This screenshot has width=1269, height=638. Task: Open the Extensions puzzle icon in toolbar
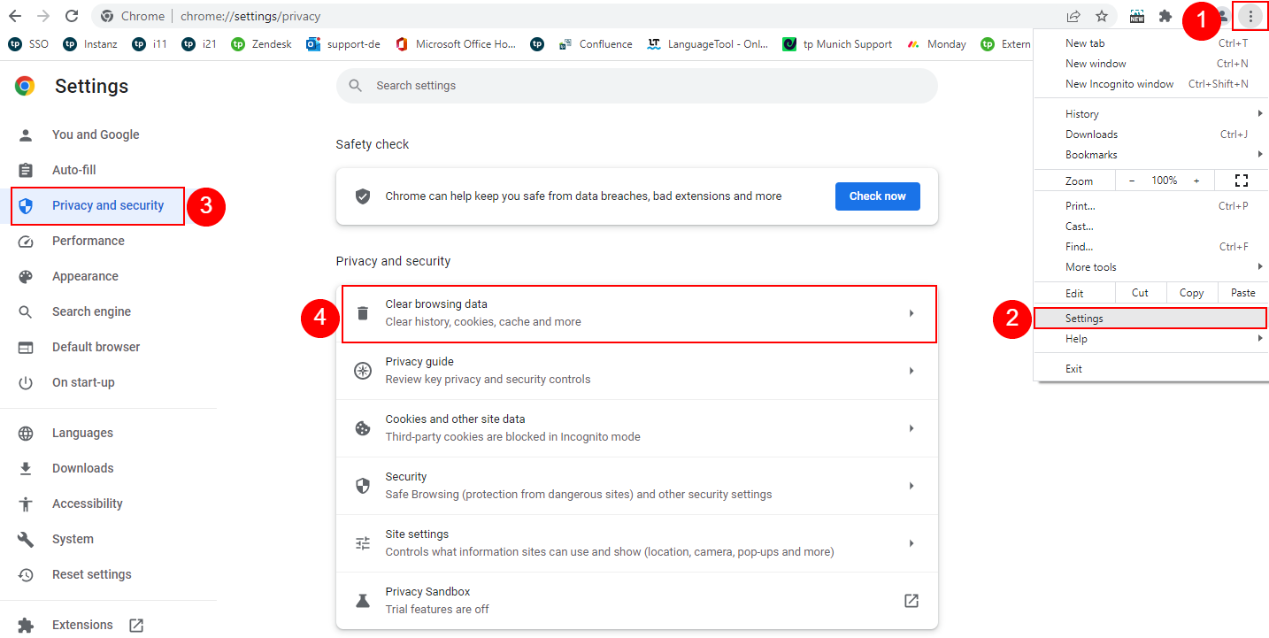tap(1165, 16)
